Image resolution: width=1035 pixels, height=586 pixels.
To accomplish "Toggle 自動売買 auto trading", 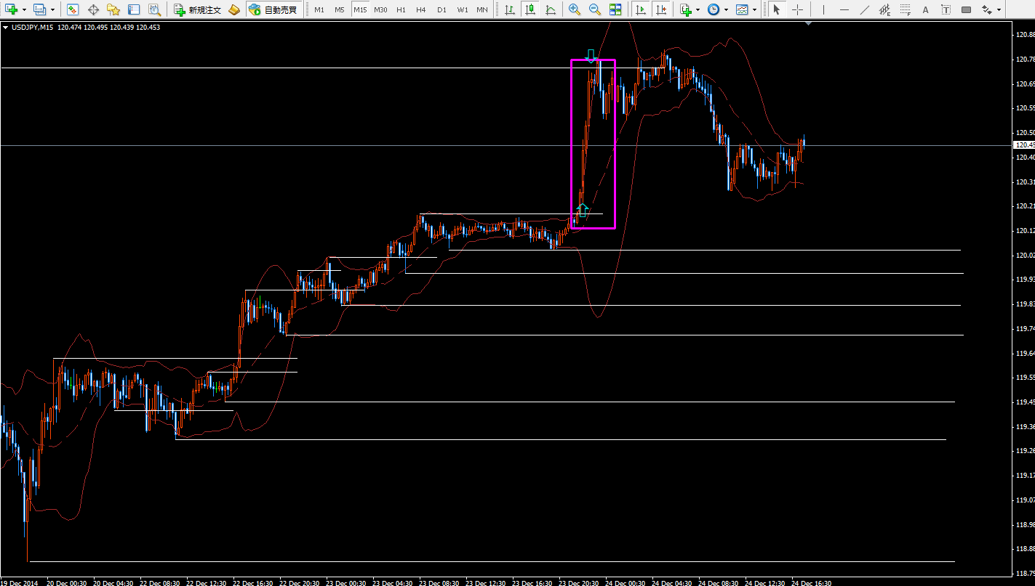I will [273, 9].
